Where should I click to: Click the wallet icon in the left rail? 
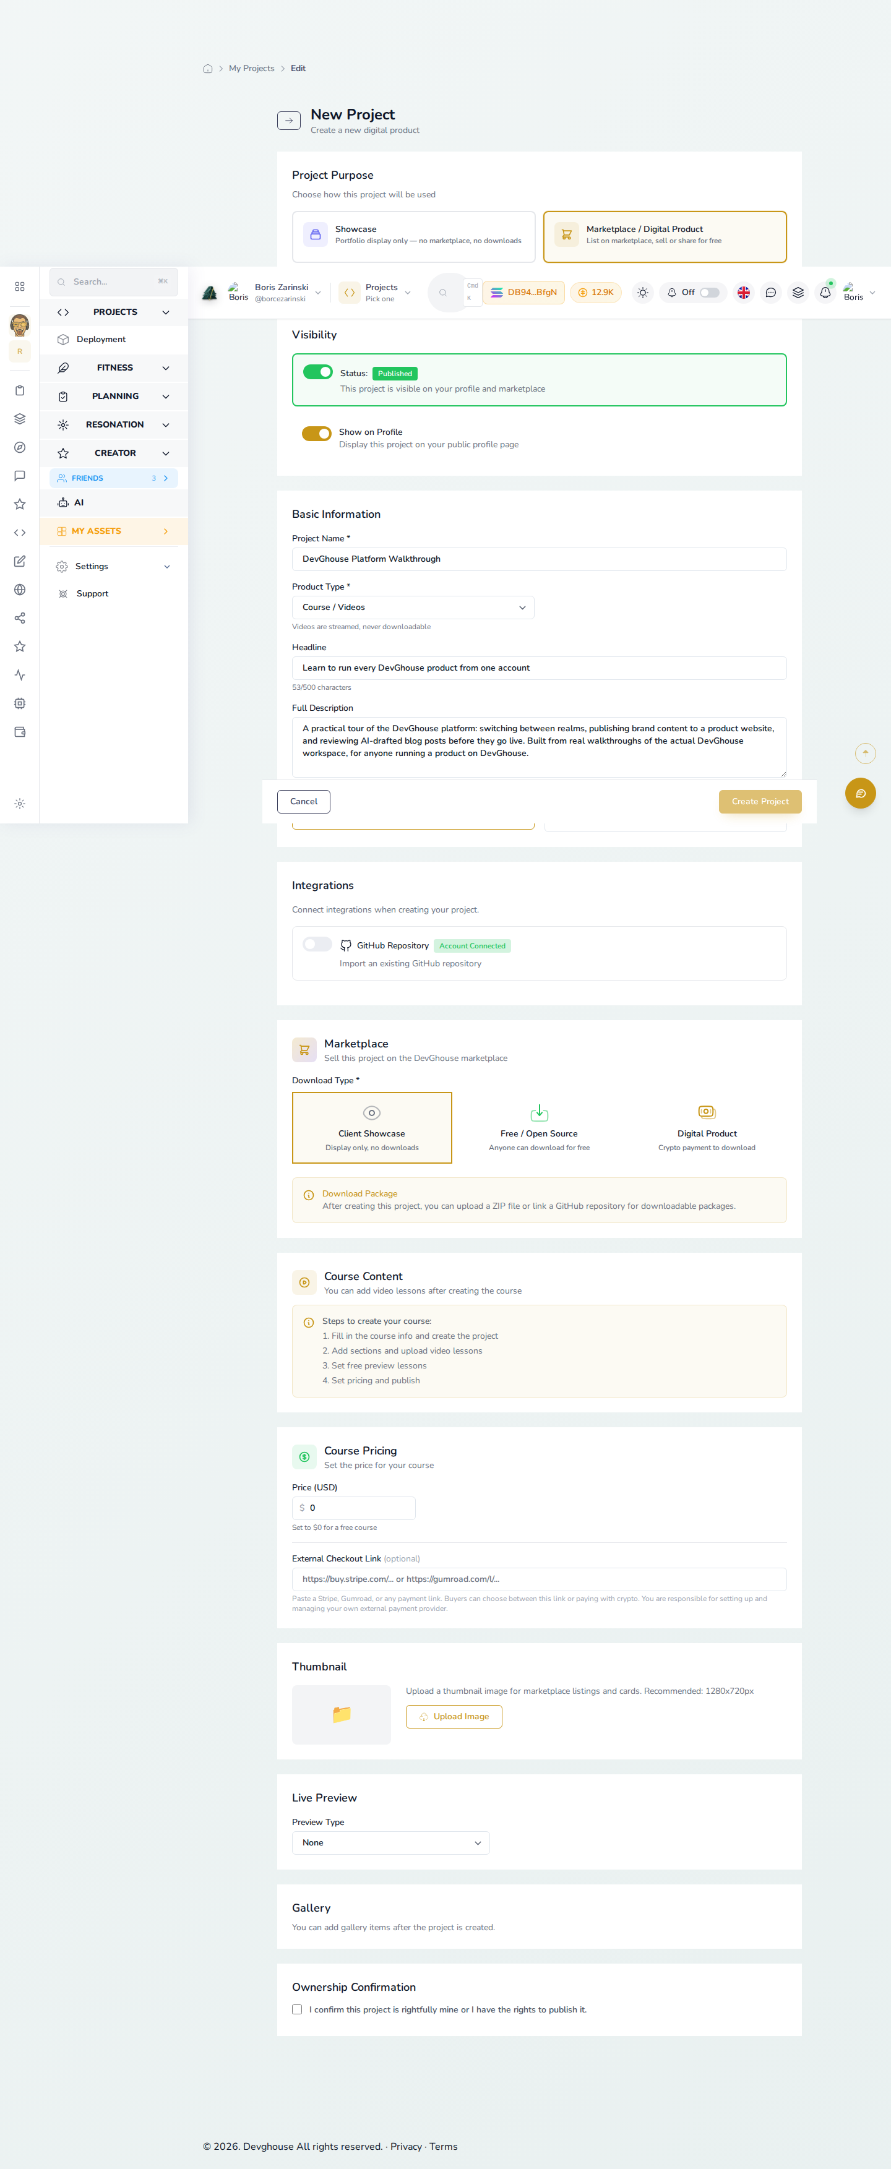pos(19,732)
